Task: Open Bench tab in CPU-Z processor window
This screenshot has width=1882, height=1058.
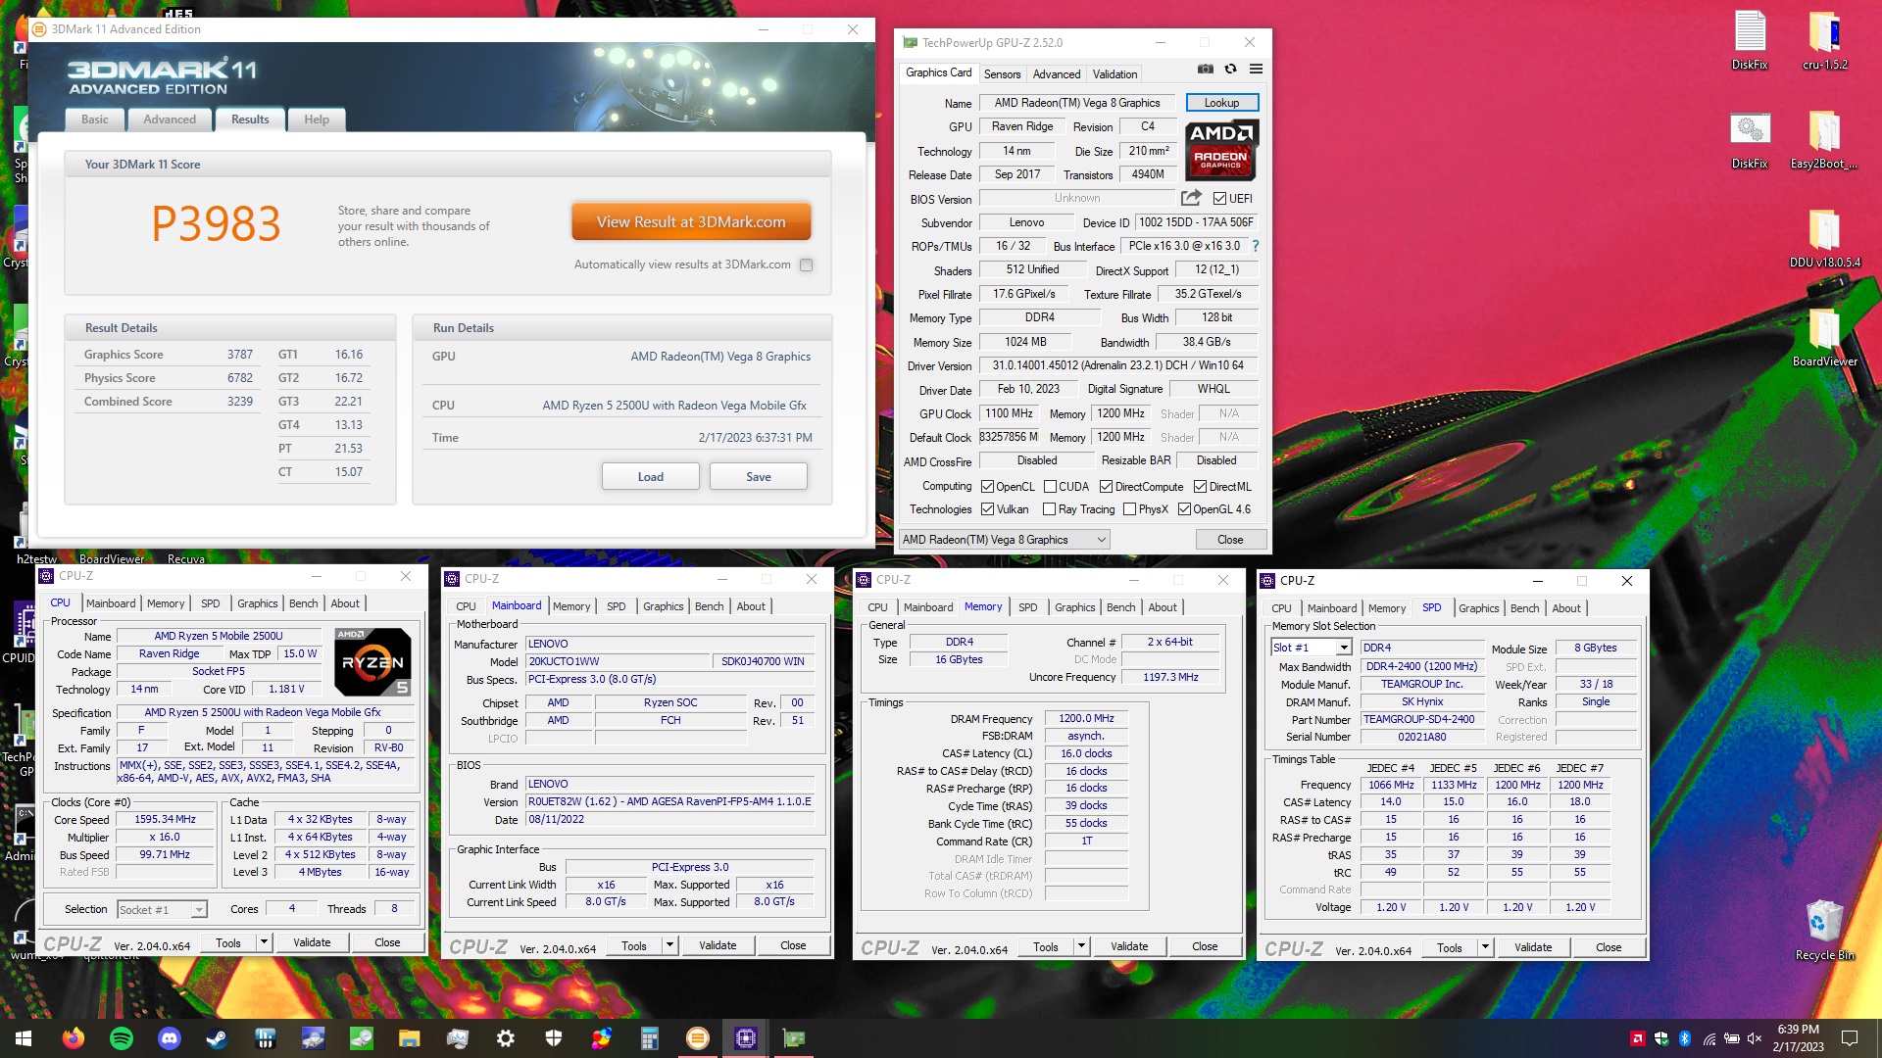Action: (304, 603)
